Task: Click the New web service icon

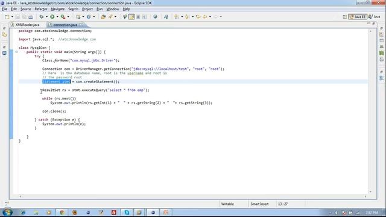Action: point(89,17)
